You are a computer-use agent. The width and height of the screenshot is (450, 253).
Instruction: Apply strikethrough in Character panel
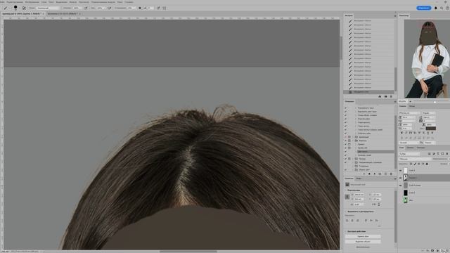coord(432,133)
